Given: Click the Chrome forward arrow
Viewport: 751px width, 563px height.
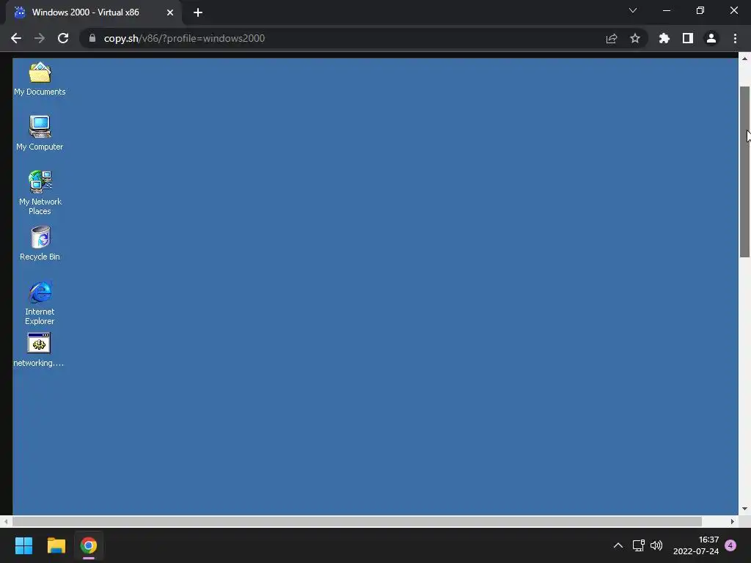Looking at the screenshot, I should click(40, 38).
